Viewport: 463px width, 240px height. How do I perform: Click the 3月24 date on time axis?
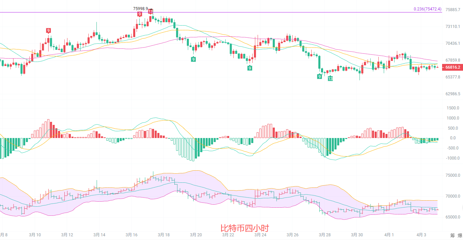(260, 235)
